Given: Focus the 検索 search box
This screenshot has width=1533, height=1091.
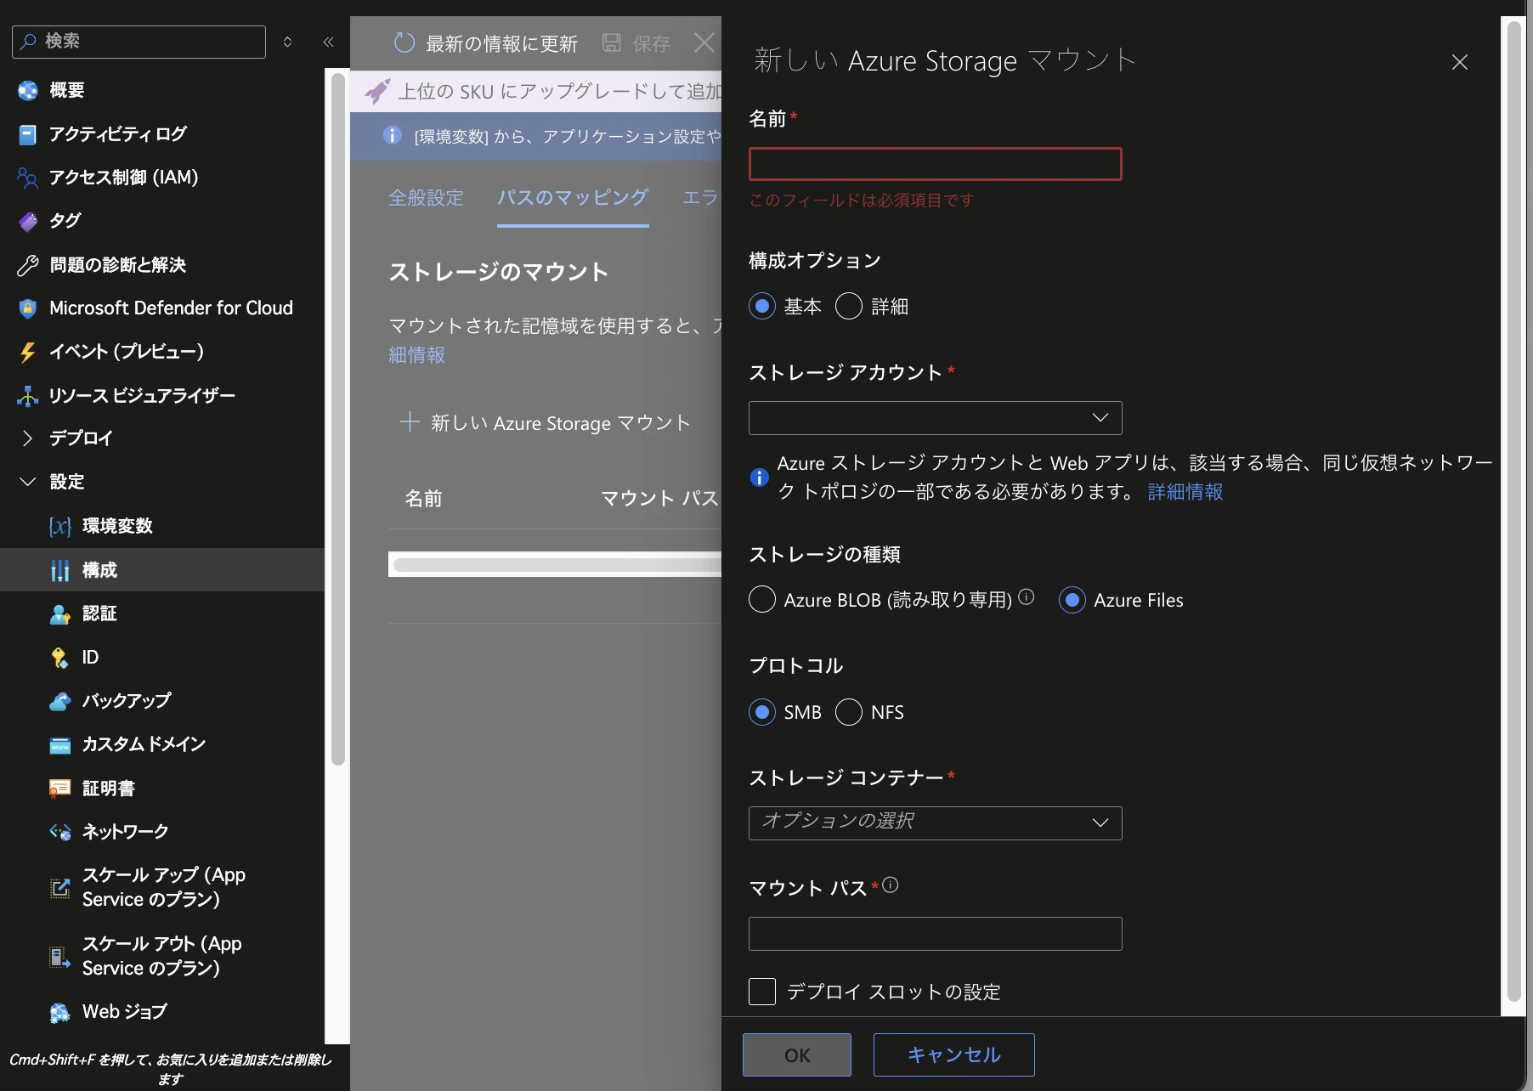Looking at the screenshot, I should click(139, 42).
